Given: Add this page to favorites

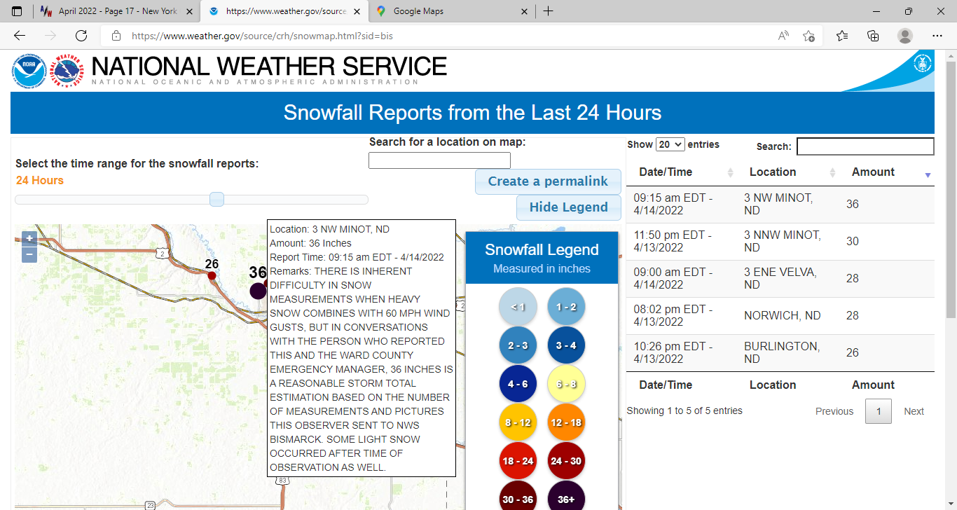Looking at the screenshot, I should [x=808, y=36].
